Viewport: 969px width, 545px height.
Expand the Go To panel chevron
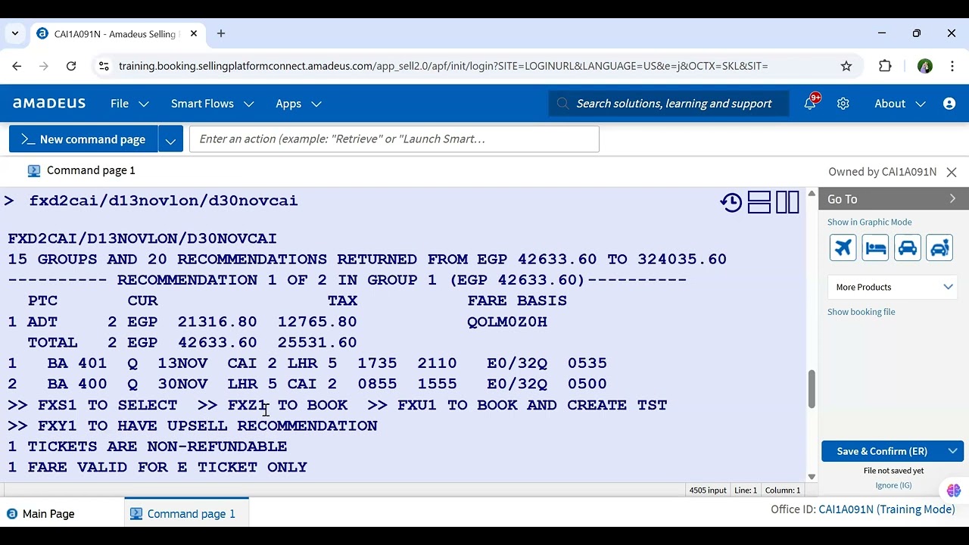click(x=952, y=199)
